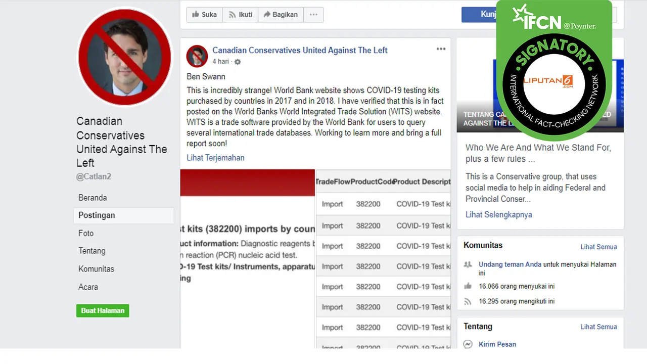
Task: Click the Ben Swann text in post
Action: (206, 76)
